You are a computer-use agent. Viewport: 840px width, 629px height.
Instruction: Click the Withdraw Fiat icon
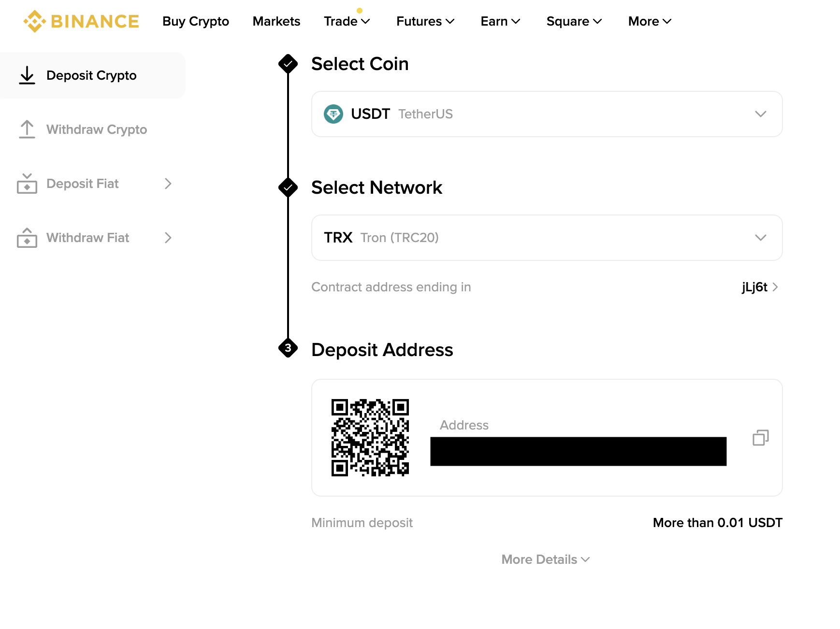point(27,238)
